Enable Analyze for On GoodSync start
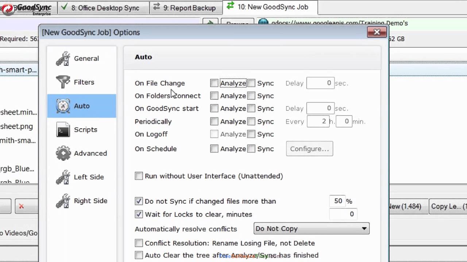Screen dimensions: 467x262 [214, 108]
